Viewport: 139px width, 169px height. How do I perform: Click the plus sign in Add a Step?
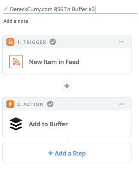tap(50, 153)
